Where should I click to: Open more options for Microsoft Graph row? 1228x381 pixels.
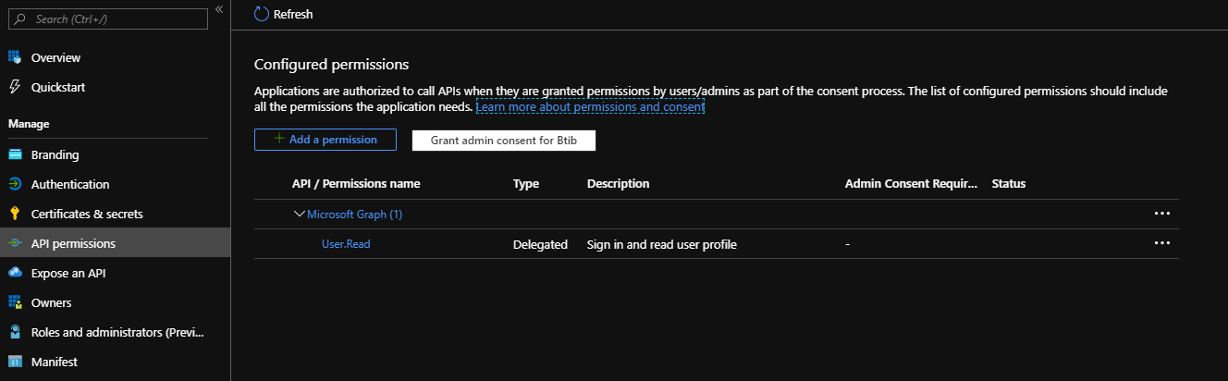[1161, 214]
